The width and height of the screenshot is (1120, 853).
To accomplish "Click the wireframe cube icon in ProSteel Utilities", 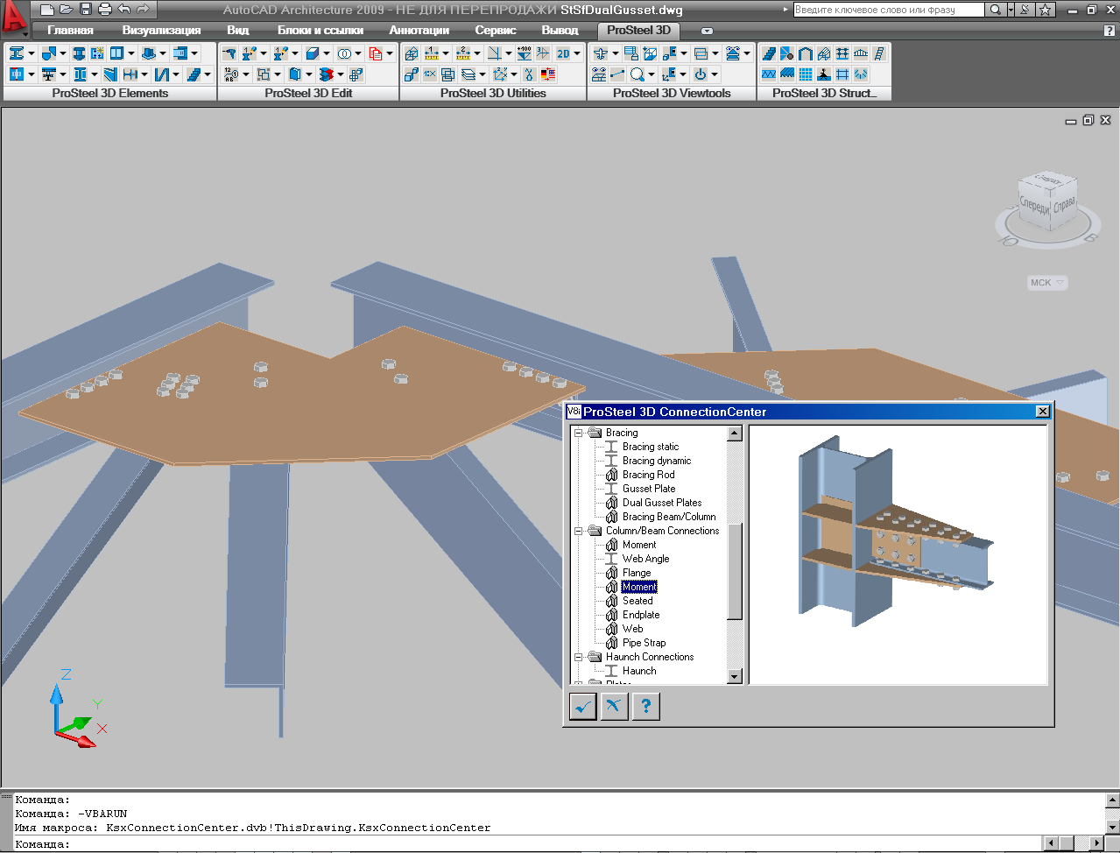I will point(411,53).
